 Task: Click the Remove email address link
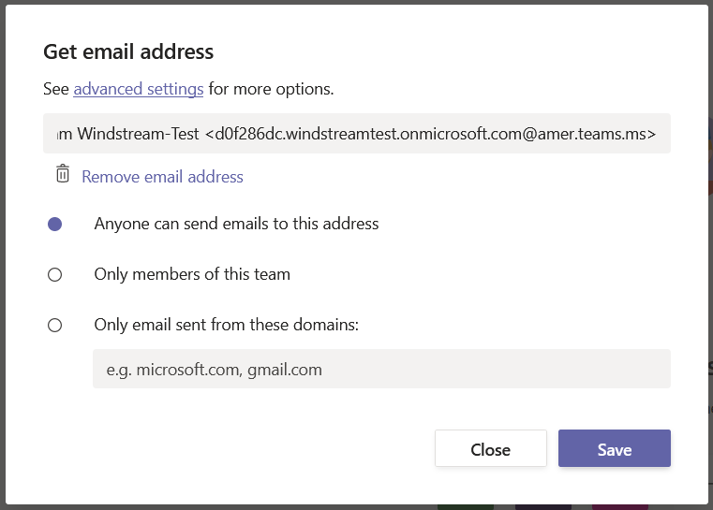162,177
